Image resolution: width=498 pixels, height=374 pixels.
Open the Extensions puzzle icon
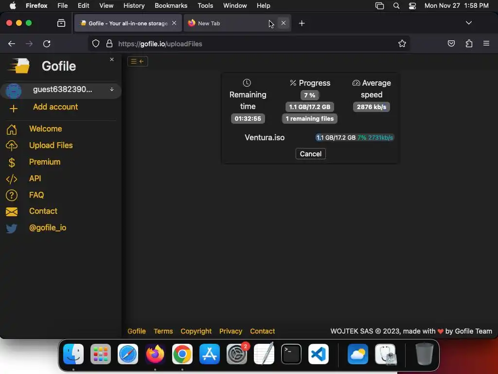click(469, 43)
